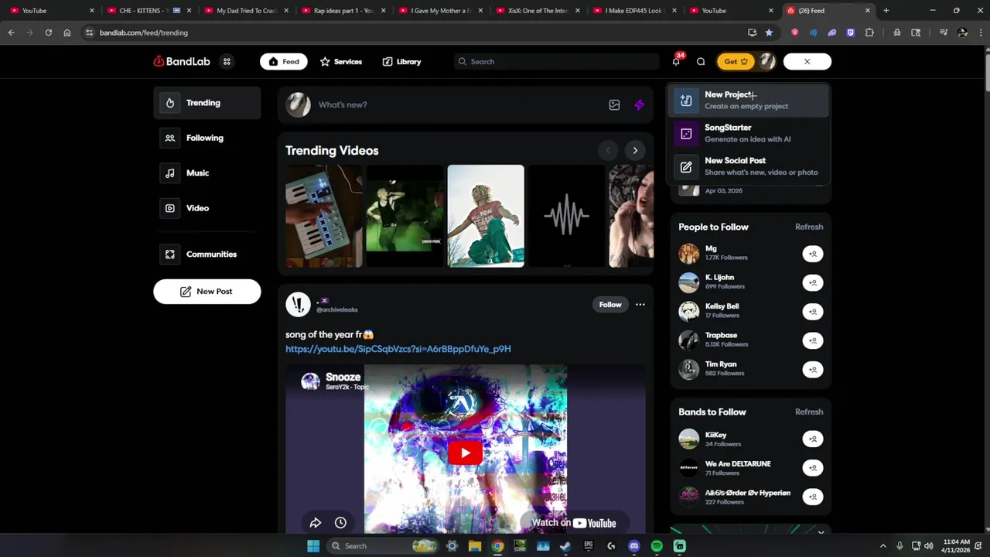The height and width of the screenshot is (557, 990).
Task: Open the waveform trending video thumbnail
Action: coord(566,216)
